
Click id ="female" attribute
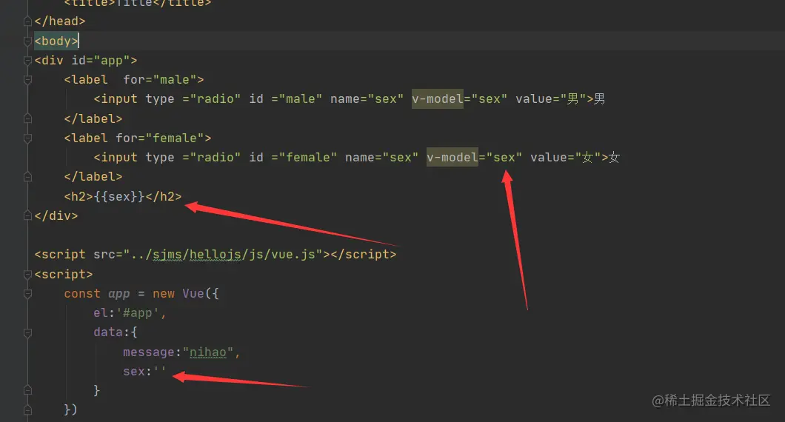coord(293,158)
